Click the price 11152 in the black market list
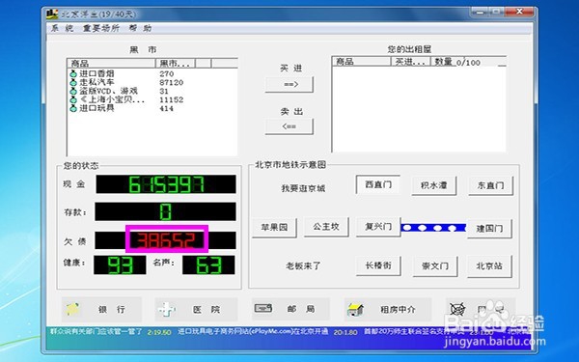The width and height of the screenshot is (579, 362). coord(172,99)
